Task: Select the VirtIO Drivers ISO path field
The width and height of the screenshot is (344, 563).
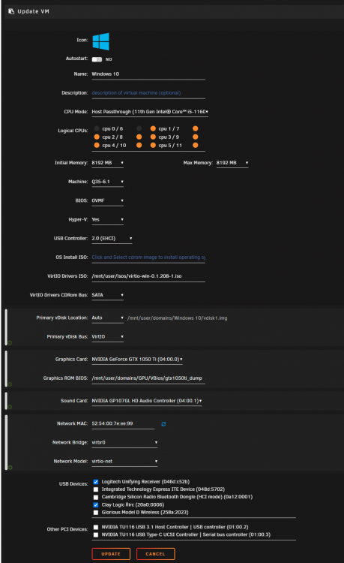Action: pos(148,276)
